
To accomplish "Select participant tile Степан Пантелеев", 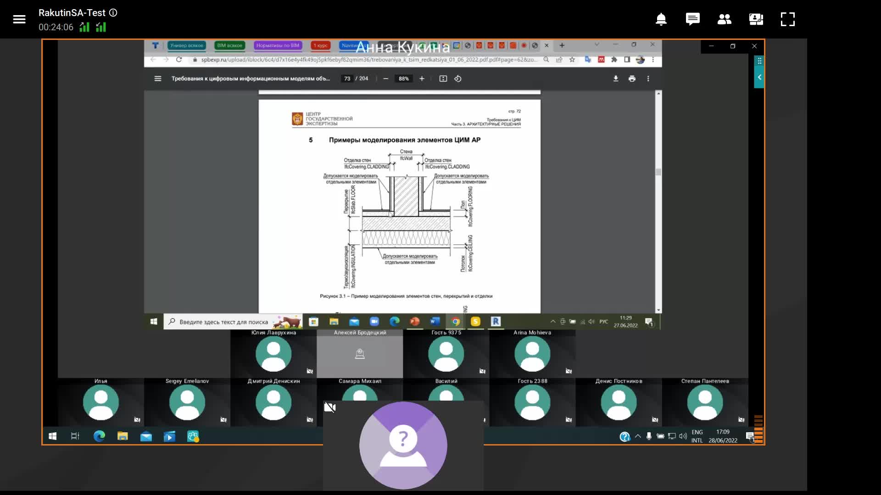I will 705,402.
